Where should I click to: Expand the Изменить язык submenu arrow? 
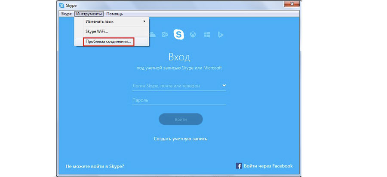[144, 21]
